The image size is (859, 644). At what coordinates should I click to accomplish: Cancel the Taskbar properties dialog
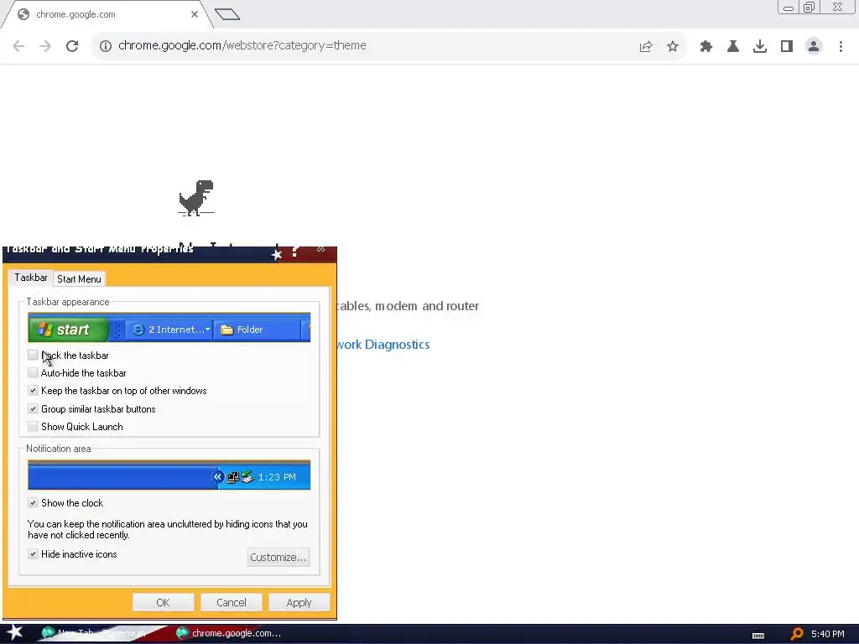click(232, 602)
